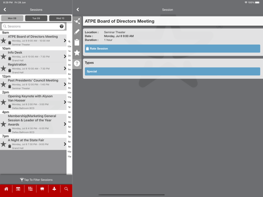Open the home icon in bottom bar
The width and height of the screenshot is (263, 197).
click(6, 189)
